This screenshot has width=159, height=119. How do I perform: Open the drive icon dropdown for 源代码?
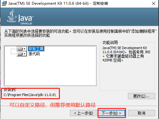coord(22,54)
